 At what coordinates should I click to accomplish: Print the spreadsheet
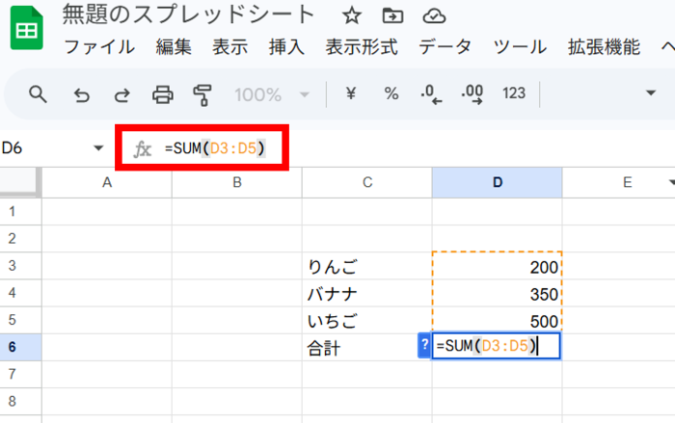coord(163,93)
